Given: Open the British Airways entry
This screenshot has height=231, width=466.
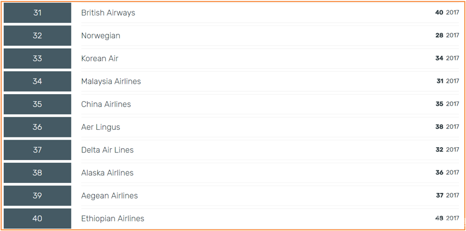Looking at the screenshot, I should (x=108, y=13).
